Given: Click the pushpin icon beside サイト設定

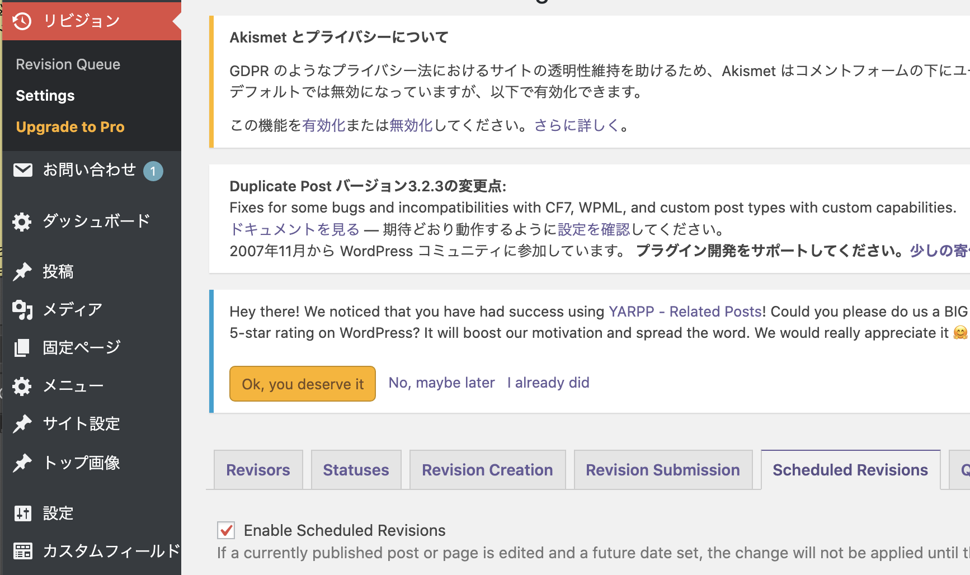Looking at the screenshot, I should pyautogui.click(x=22, y=424).
